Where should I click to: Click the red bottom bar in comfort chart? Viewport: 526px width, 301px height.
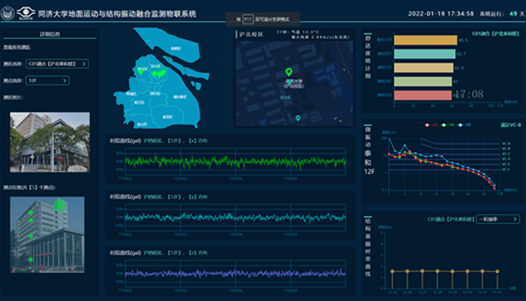422,96
